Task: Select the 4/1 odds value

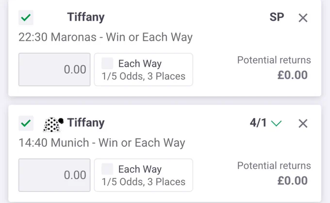Action: (x=258, y=123)
